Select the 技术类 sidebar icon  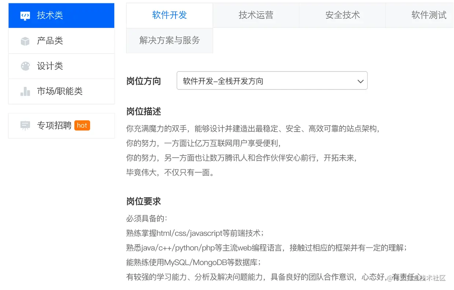click(25, 15)
